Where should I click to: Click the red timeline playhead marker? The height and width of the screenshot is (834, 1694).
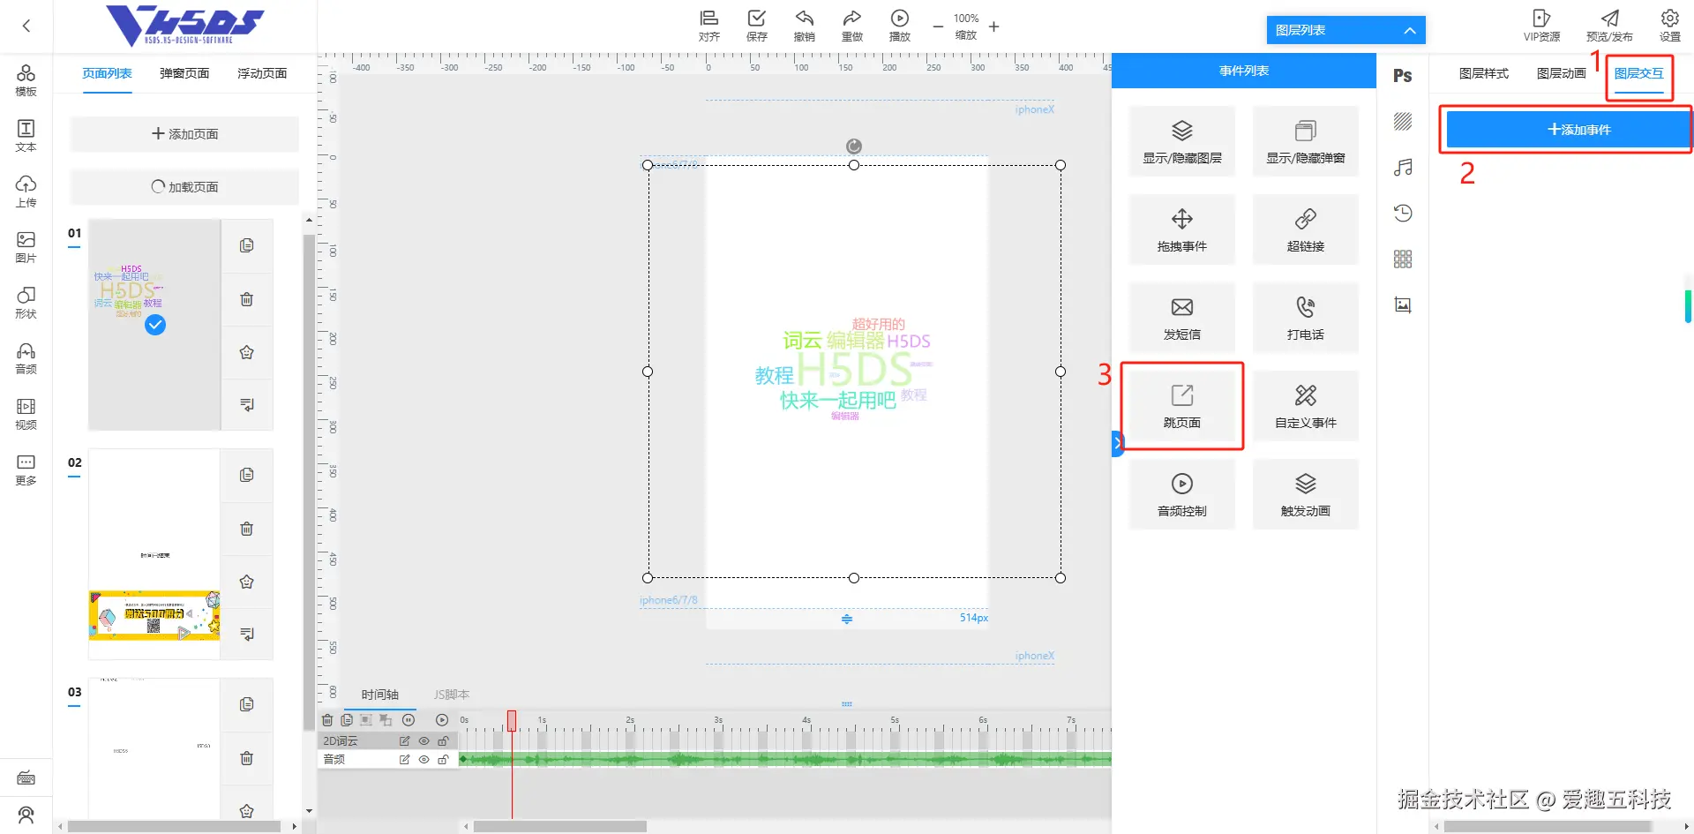(512, 721)
